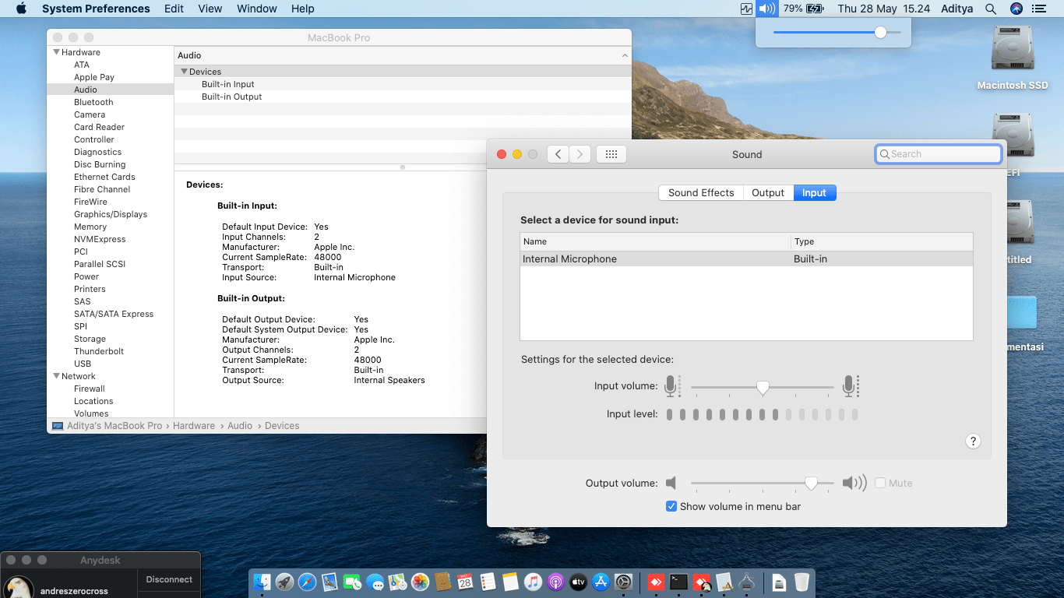The image size is (1064, 598).
Task: Switch to the Sound Effects tab
Action: [x=701, y=192]
